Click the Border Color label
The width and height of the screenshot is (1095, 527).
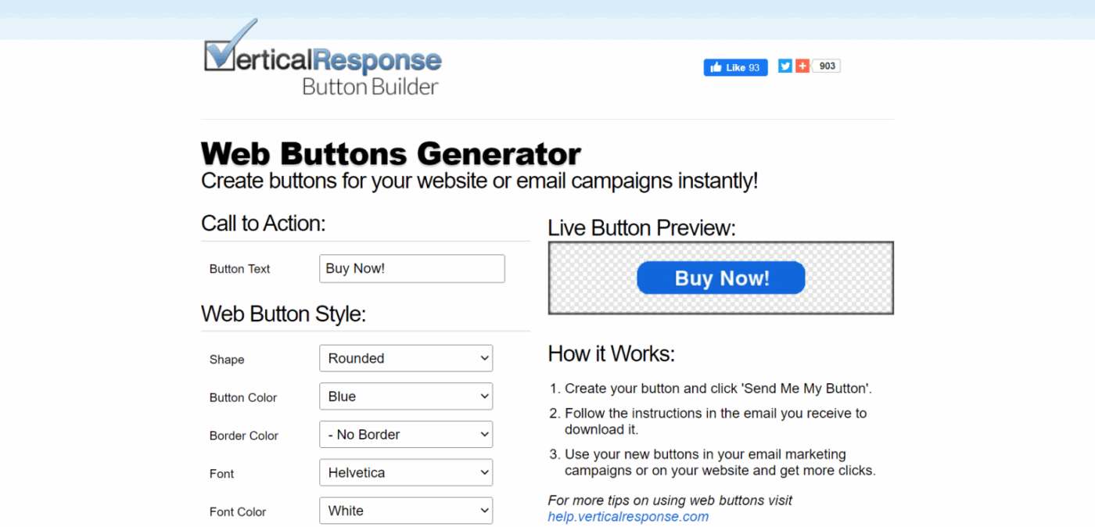(x=243, y=436)
